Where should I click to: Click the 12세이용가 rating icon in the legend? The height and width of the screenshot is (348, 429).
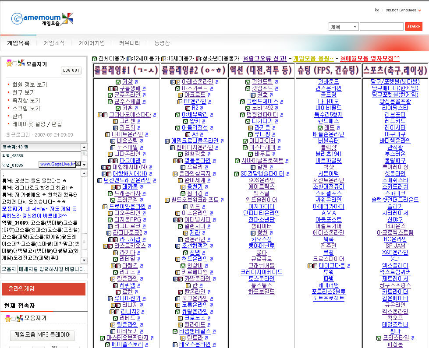(129, 59)
